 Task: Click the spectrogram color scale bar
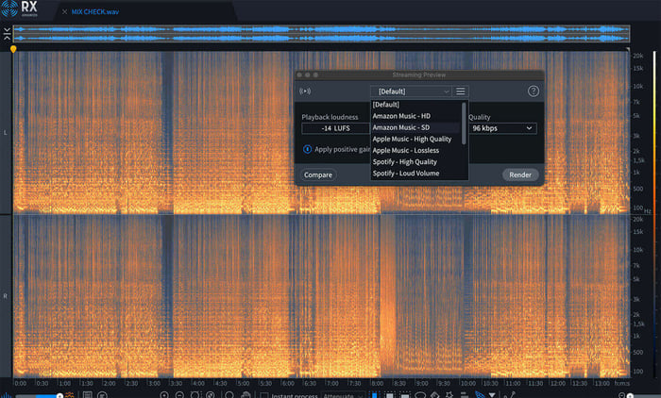pos(654,213)
